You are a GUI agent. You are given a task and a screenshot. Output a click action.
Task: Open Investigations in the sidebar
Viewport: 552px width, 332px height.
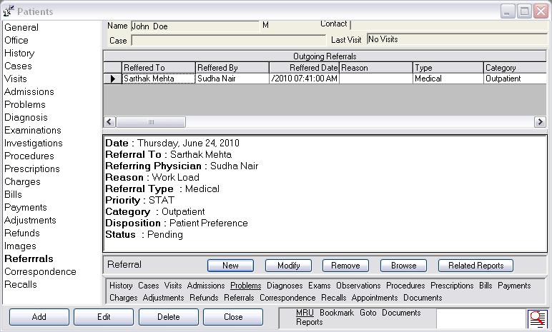coord(34,143)
